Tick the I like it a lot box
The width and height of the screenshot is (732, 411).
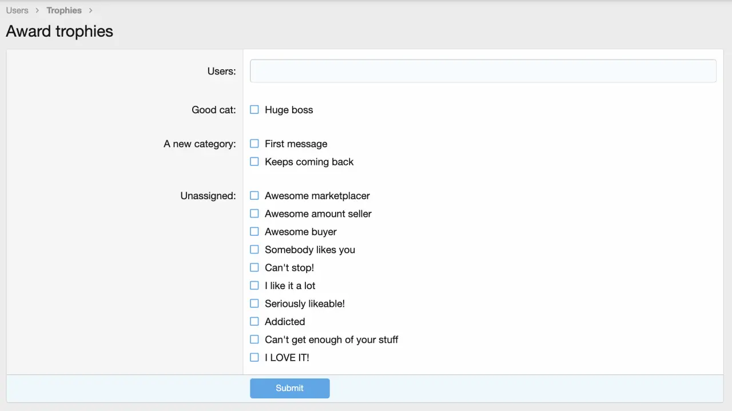click(x=254, y=286)
